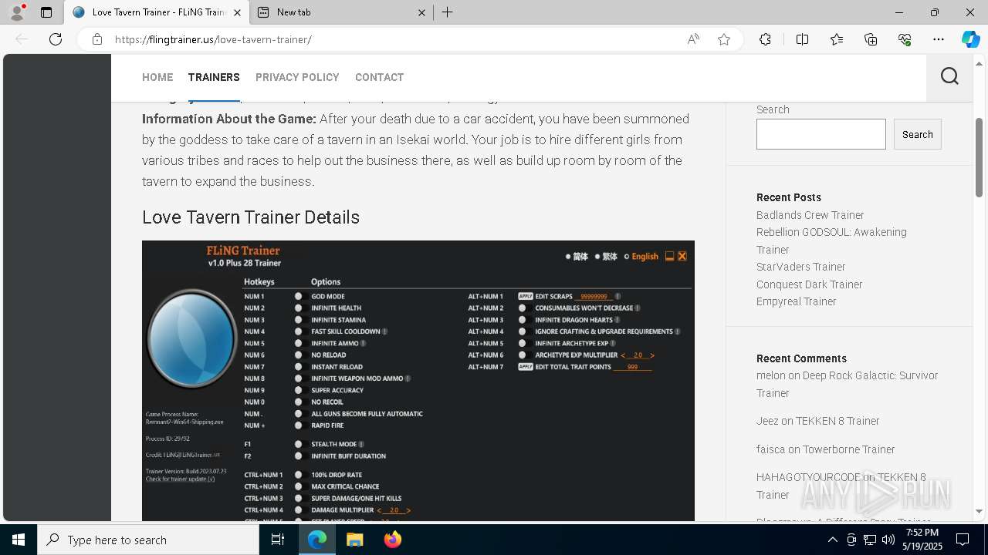Open Badlands Crew Trainer post
This screenshot has height=555, width=988.
point(810,215)
